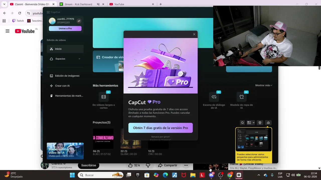Open File Explorer from the taskbar

coord(193,175)
